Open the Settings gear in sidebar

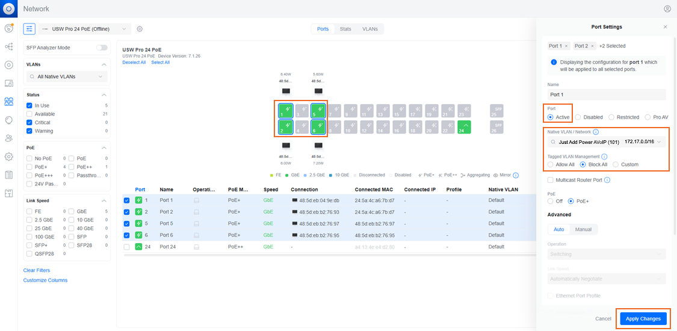coord(8,156)
